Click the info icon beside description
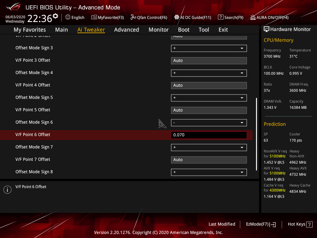This screenshot has height=238, width=317. coord(7,190)
